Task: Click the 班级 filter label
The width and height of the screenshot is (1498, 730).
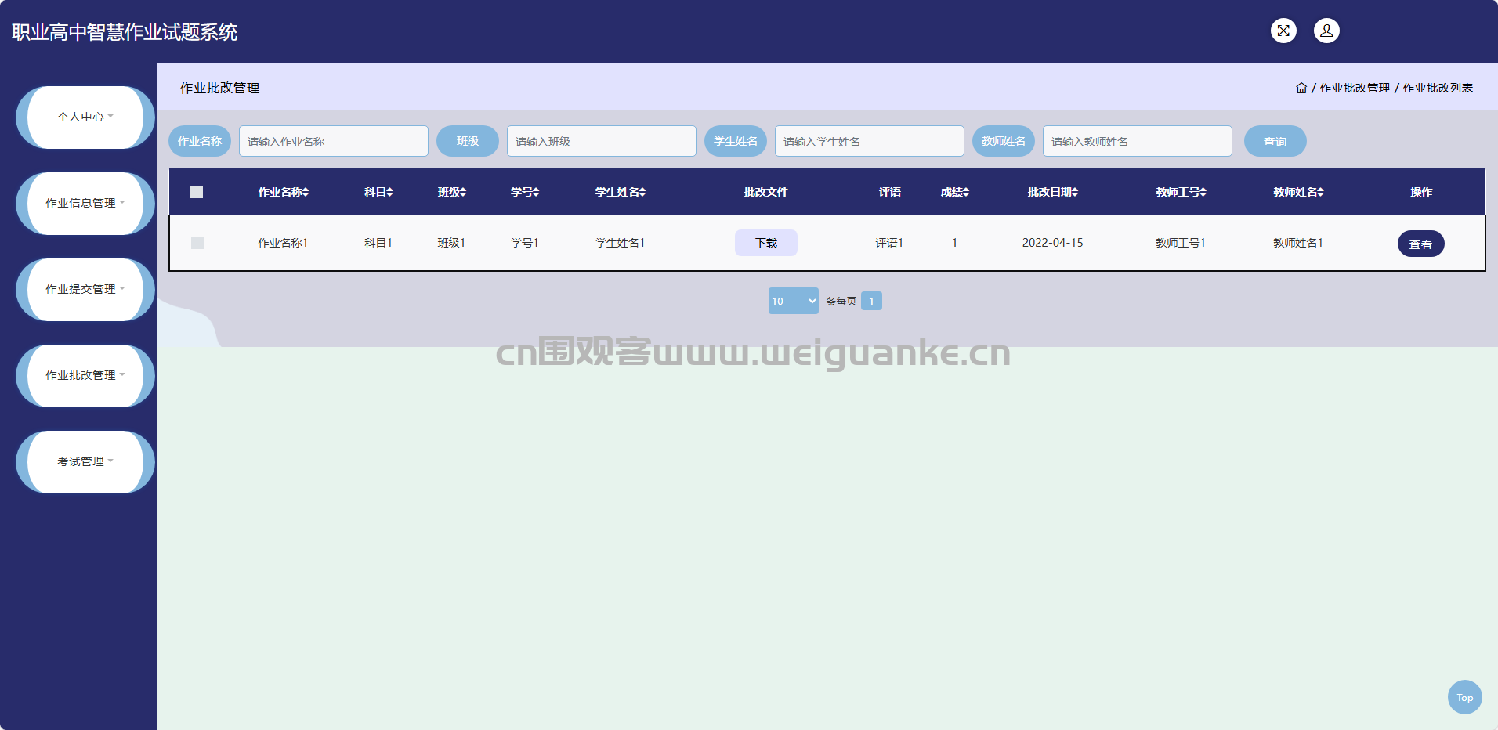Action: (468, 141)
